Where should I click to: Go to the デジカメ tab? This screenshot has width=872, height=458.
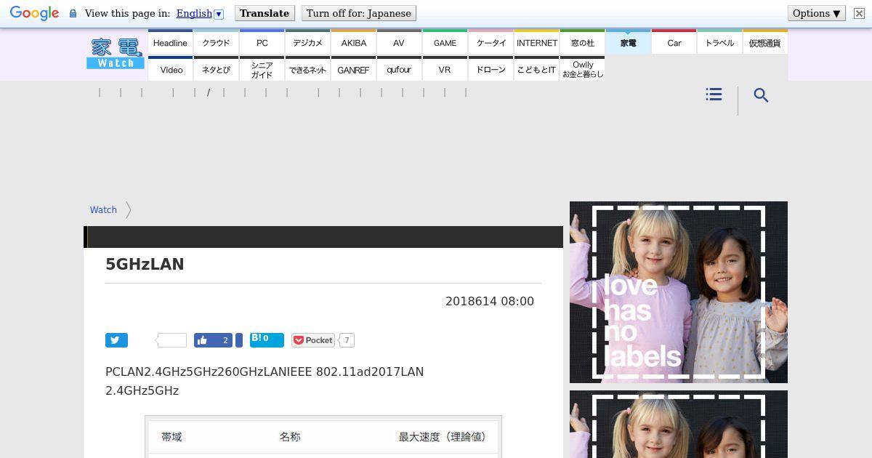click(307, 42)
